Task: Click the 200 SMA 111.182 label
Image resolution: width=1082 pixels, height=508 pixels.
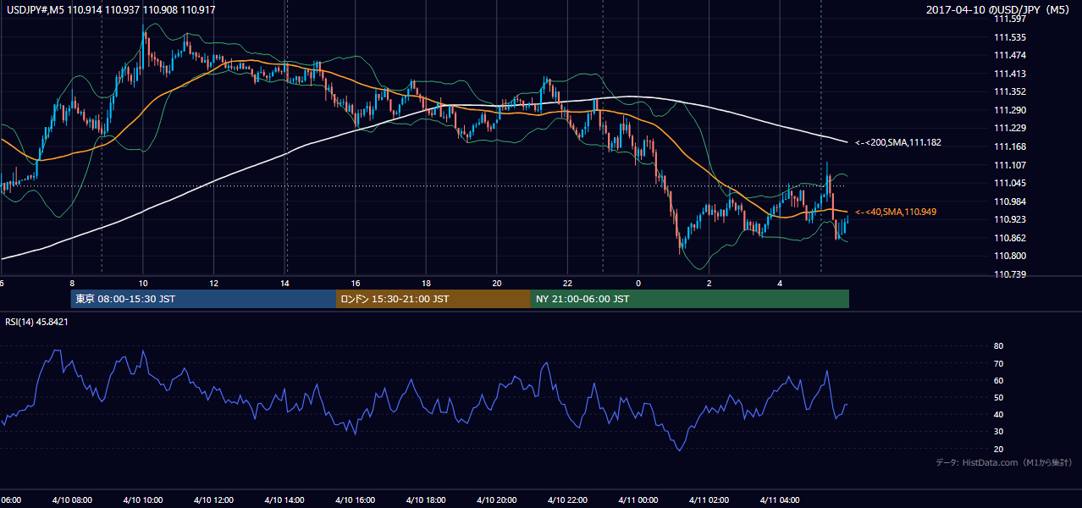Action: point(898,143)
